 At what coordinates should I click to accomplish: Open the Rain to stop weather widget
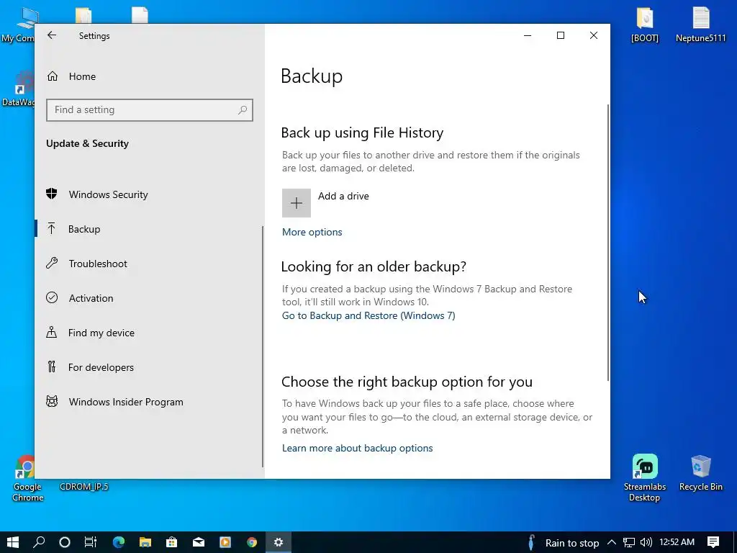(x=563, y=543)
